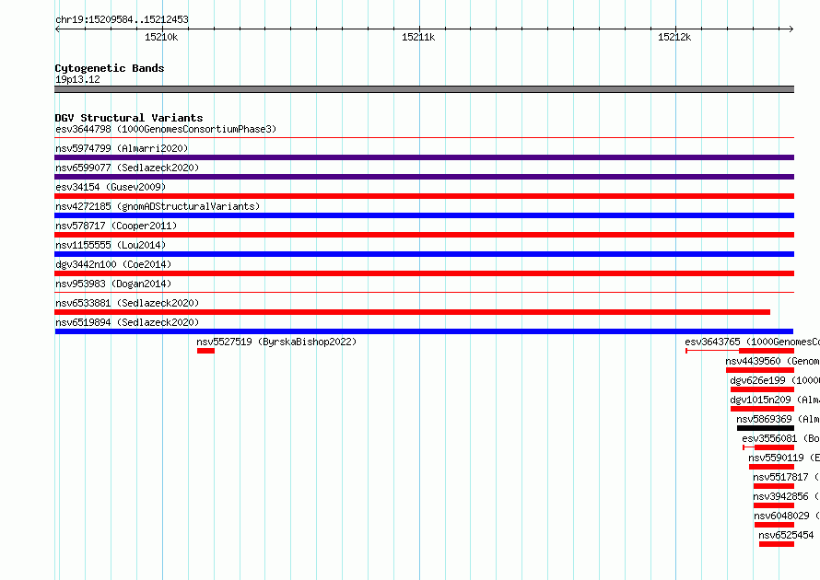Select the nsv578717 Cooper2011 variant label

116,226
